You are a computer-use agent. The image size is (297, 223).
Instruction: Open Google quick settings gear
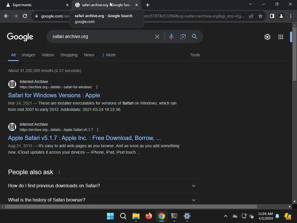click(x=267, y=37)
